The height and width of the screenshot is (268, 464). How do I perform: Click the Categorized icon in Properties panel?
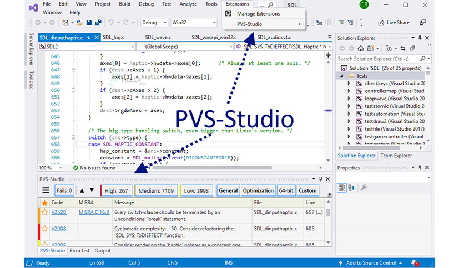pos(341,188)
